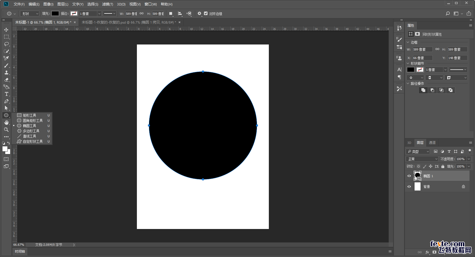Select the Eraser tool
The width and height of the screenshot is (475, 257).
[6, 80]
